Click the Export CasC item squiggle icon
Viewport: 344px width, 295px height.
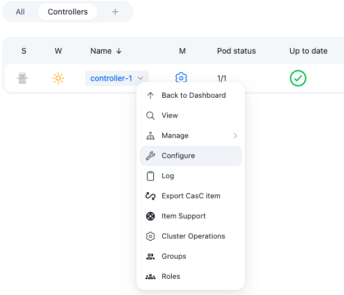(x=150, y=196)
